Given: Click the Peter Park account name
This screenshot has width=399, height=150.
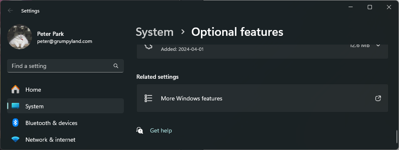Looking at the screenshot, I should click(x=50, y=34).
